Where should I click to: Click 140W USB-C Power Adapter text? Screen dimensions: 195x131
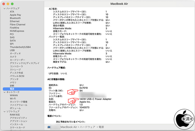95,99
